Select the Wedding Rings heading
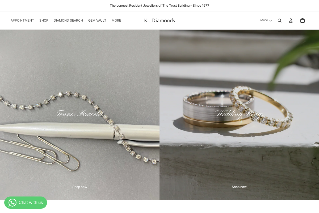Screen dimensions: 319x213 click(x=239, y=114)
